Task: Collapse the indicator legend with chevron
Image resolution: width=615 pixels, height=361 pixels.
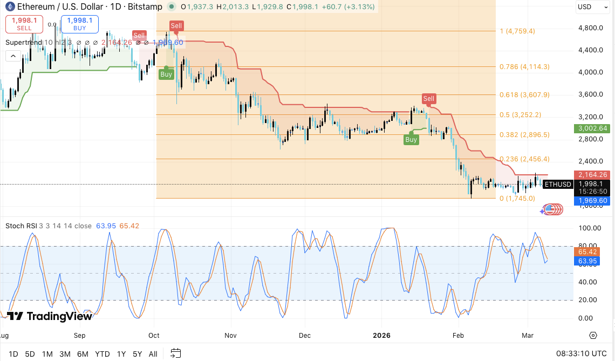Action: [13, 56]
